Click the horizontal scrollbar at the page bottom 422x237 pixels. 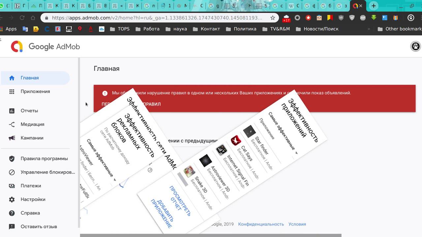click(211, 235)
